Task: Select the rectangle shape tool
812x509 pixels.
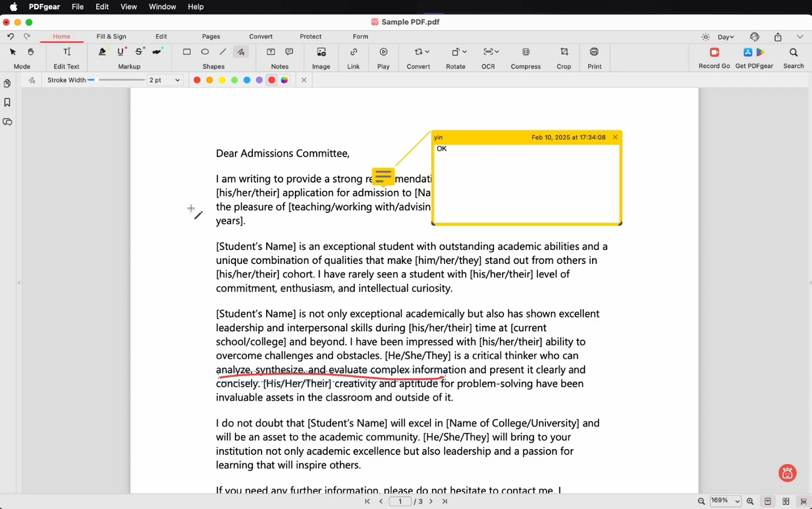Action: coord(187,52)
